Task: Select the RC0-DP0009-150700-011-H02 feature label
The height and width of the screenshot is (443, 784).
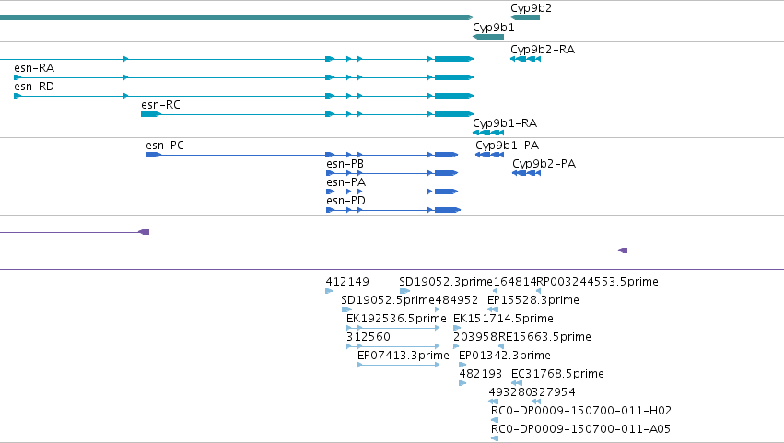Action: pyautogui.click(x=581, y=411)
